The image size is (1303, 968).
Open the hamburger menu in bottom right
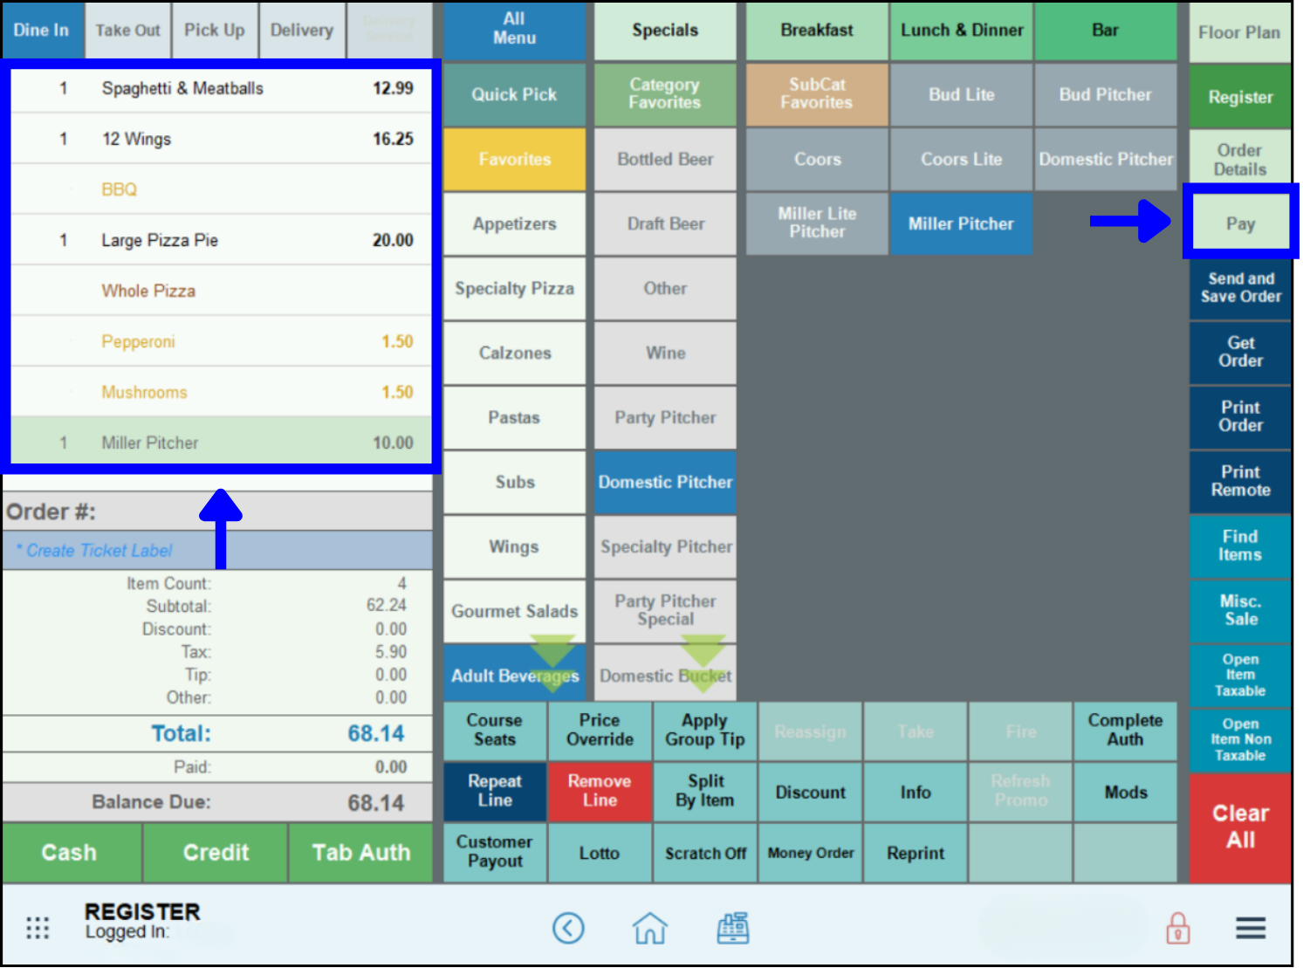[1250, 928]
